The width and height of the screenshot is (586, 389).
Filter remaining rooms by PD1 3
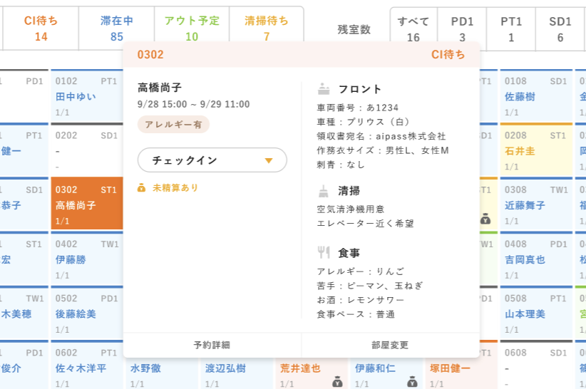(462, 29)
